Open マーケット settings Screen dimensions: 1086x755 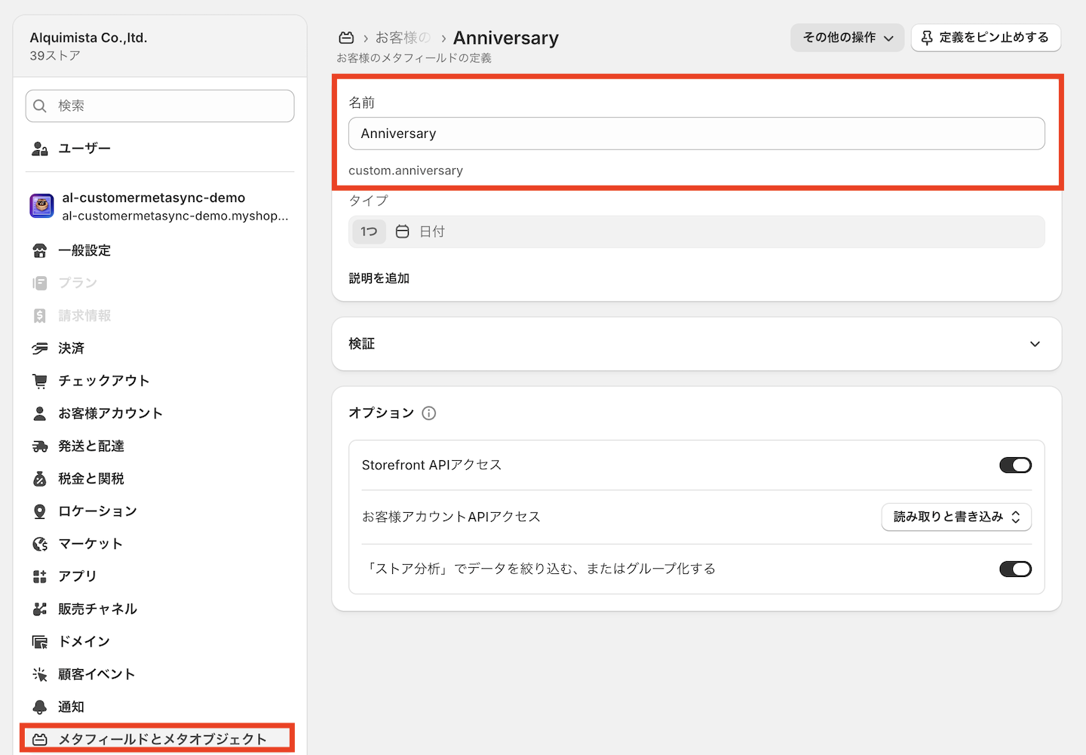[160, 544]
